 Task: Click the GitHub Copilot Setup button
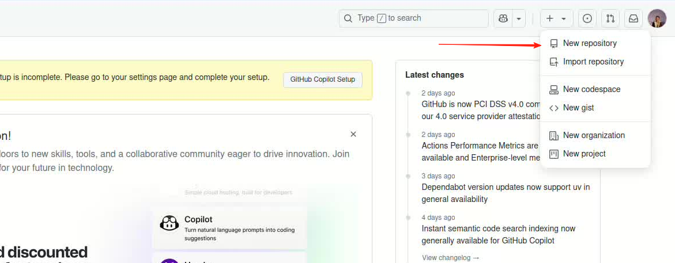(x=323, y=79)
